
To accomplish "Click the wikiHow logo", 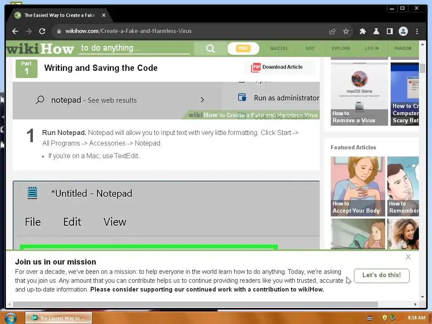I will 40,49.
